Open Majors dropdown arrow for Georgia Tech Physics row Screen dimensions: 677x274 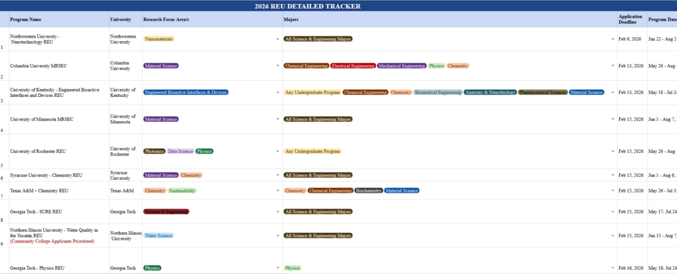[612, 268]
